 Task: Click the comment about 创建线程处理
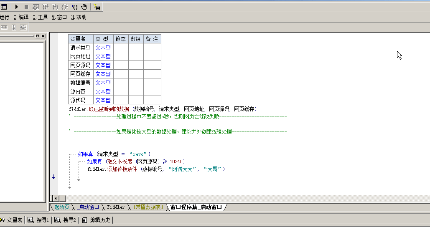click(178, 131)
